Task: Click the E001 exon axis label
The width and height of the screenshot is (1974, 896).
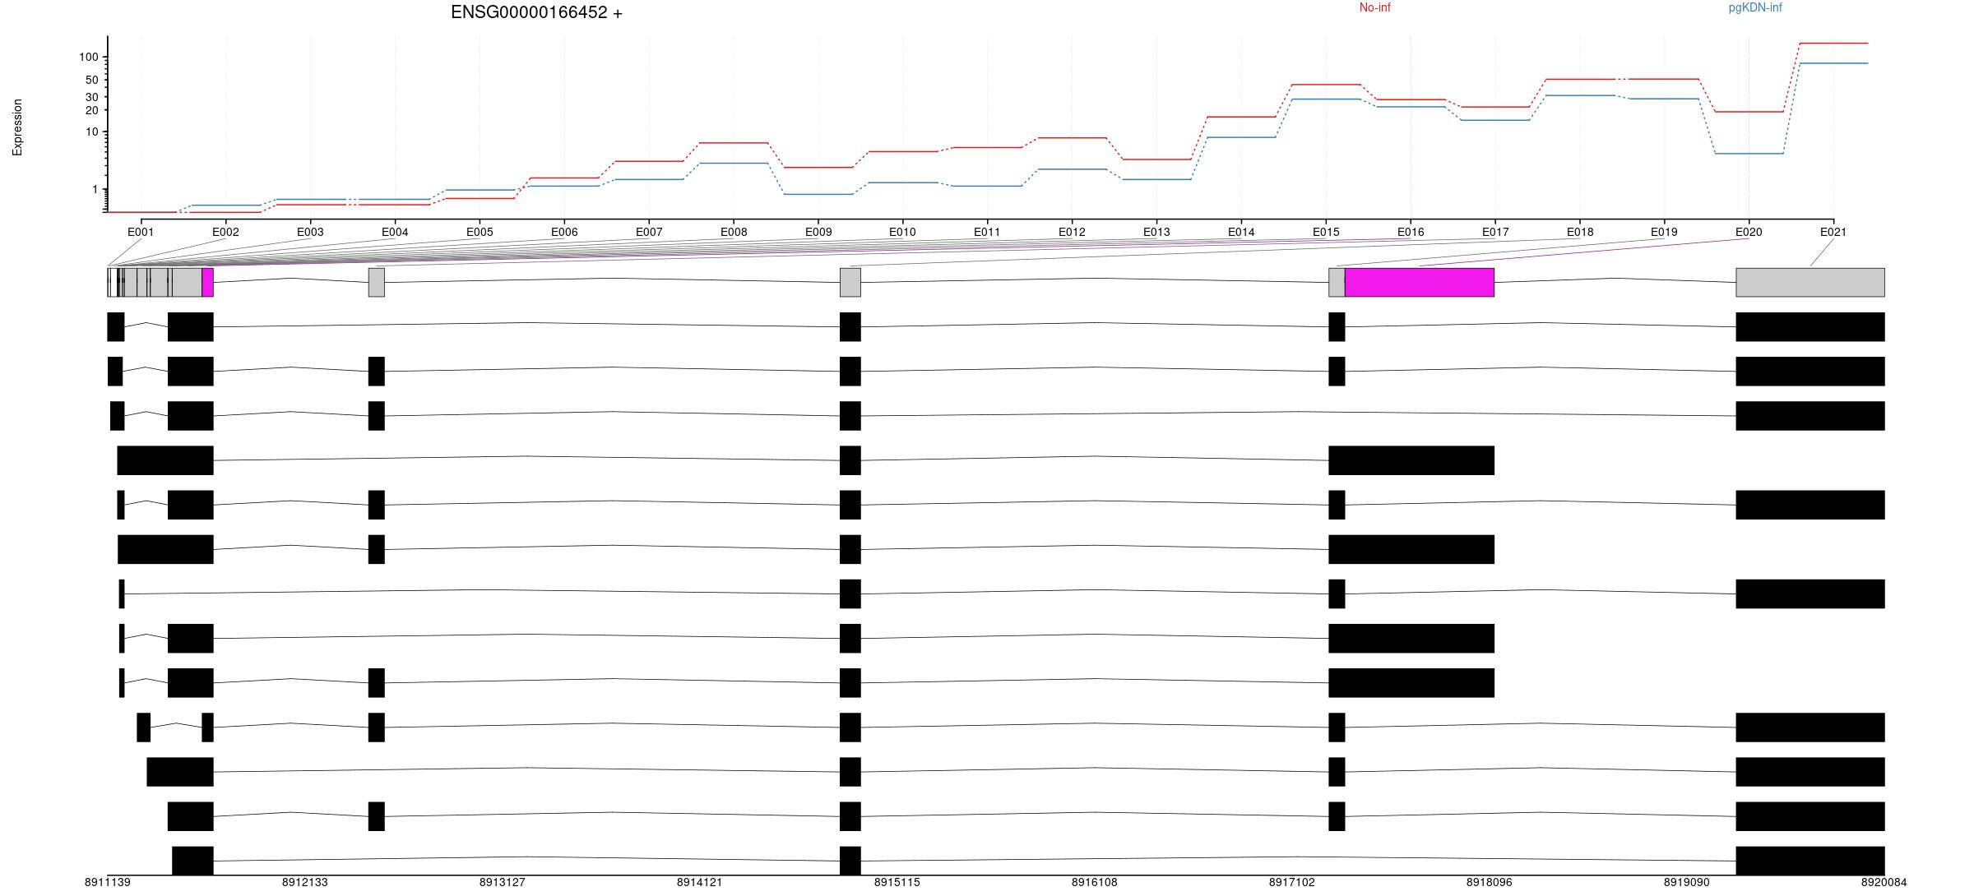Action: [141, 232]
